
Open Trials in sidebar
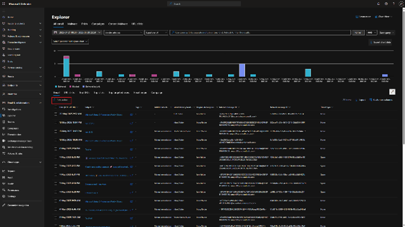[x=10, y=62]
